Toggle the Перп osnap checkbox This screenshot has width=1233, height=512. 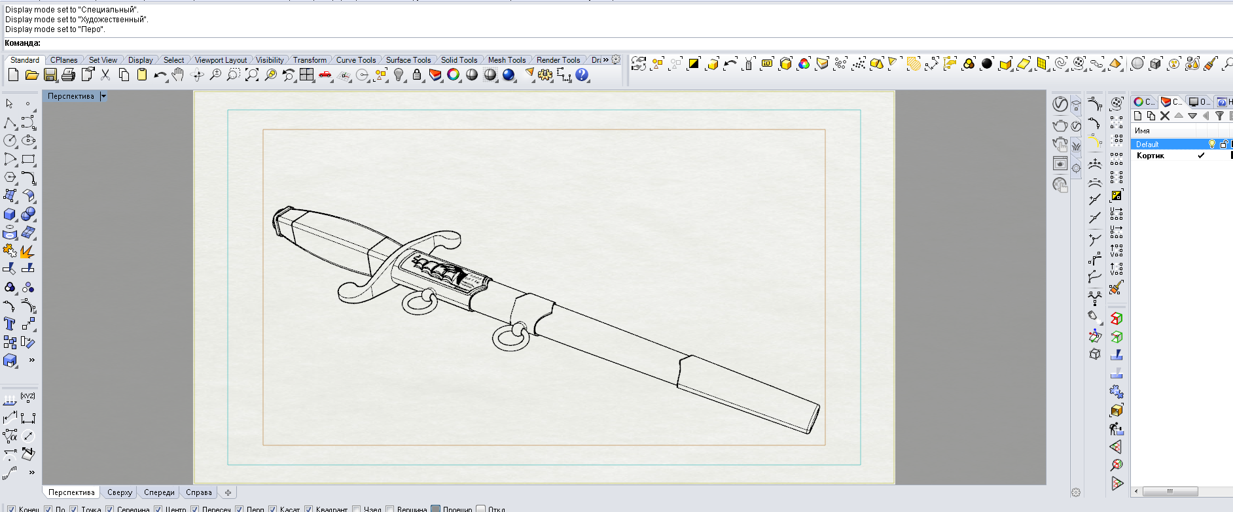pyautogui.click(x=239, y=509)
